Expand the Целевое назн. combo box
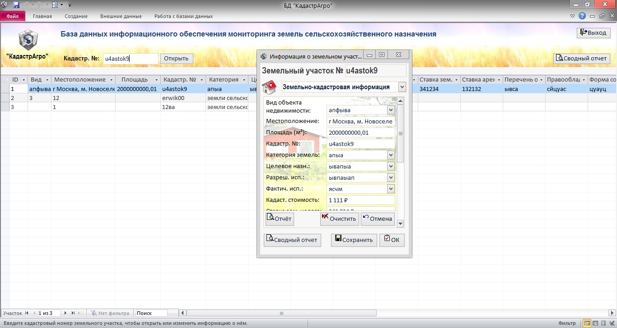Viewport: 617px width, 328px height. (x=391, y=166)
